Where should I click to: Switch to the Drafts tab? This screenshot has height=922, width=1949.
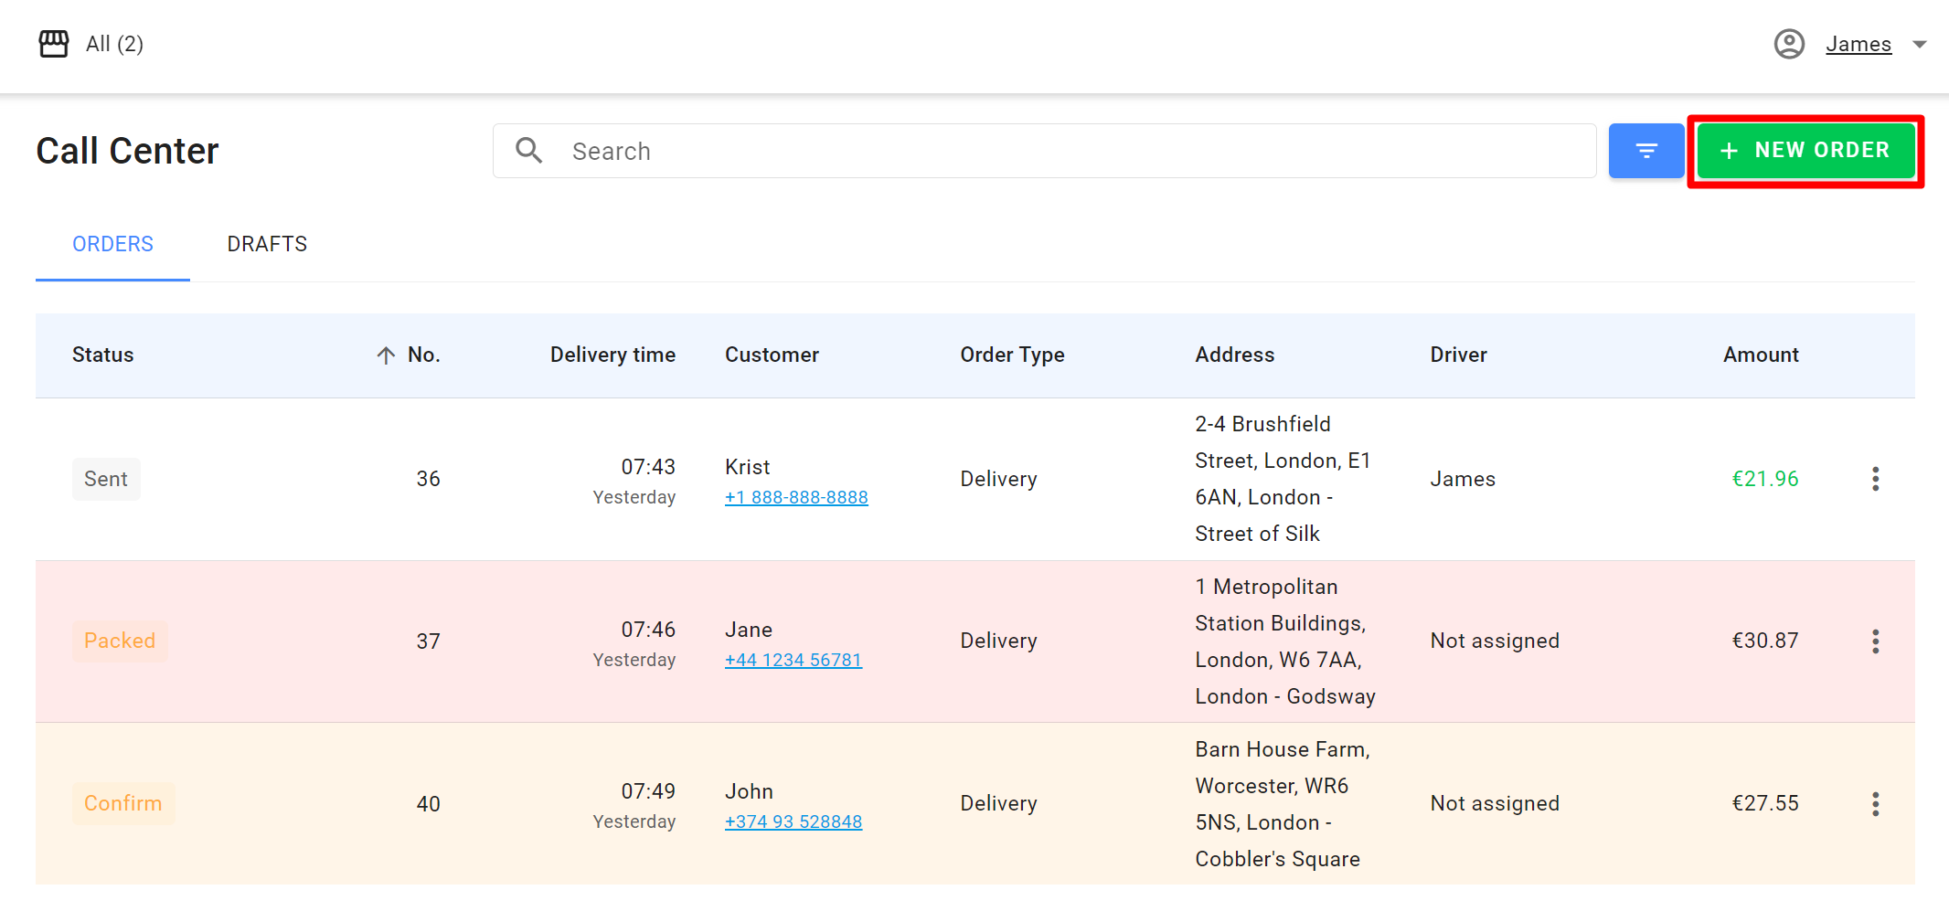point(267,244)
